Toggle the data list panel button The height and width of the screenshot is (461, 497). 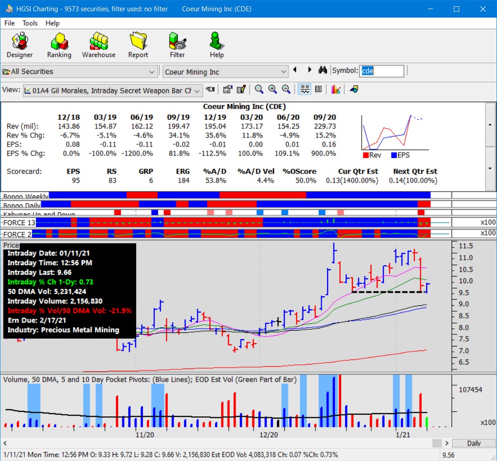point(318,89)
